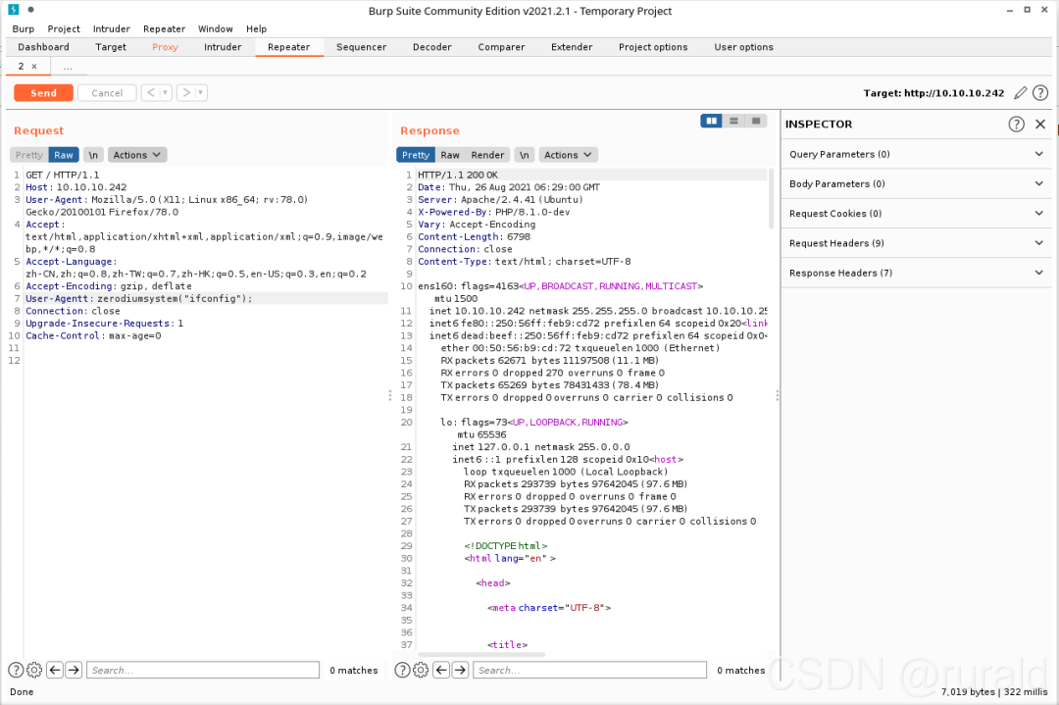
Task: Select side-by-side response layout icon
Action: pyautogui.click(x=711, y=121)
